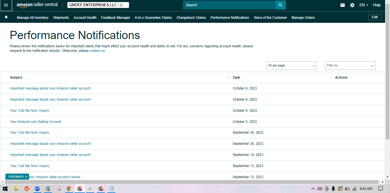Open Zoom from the taskbar
390x193 pixels.
pos(37,189)
